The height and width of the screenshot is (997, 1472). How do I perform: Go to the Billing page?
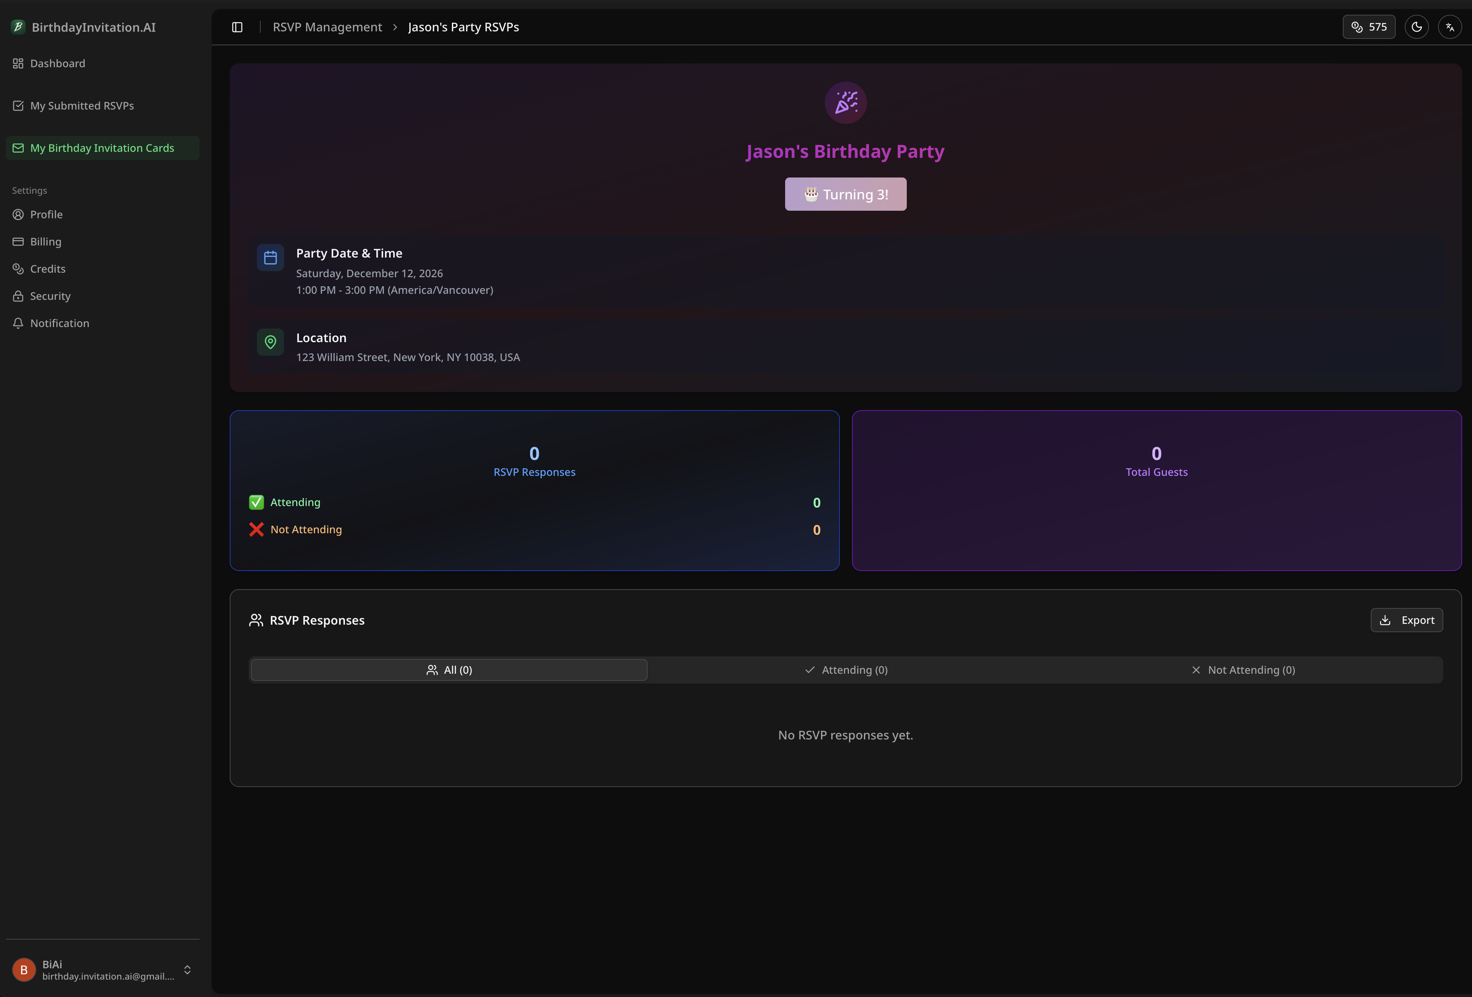[x=46, y=242]
